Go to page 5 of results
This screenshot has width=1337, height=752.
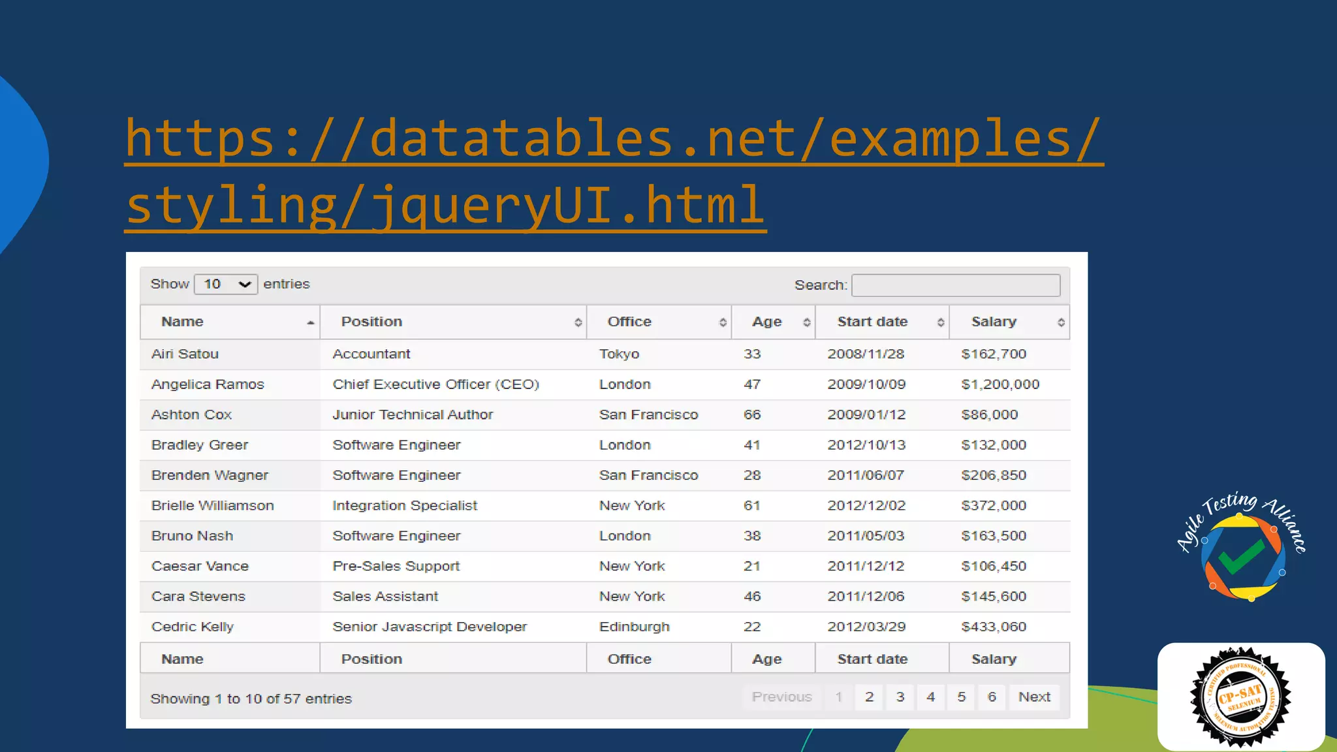pyautogui.click(x=962, y=697)
